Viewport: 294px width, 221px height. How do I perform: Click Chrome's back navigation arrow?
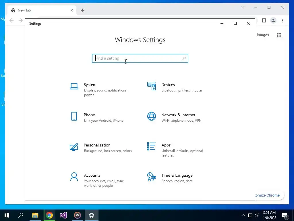[x=11, y=20]
